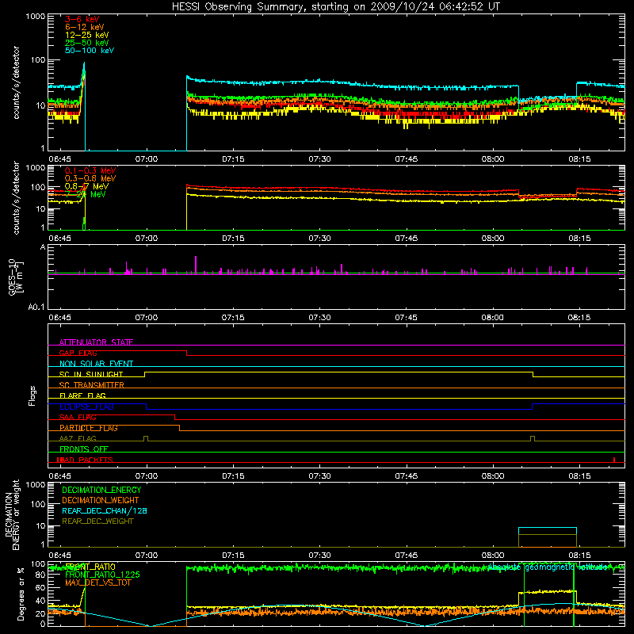The width and height of the screenshot is (634, 634).
Task: Click the MAX_DET_VS_TOT legend label
Action: coord(97,582)
